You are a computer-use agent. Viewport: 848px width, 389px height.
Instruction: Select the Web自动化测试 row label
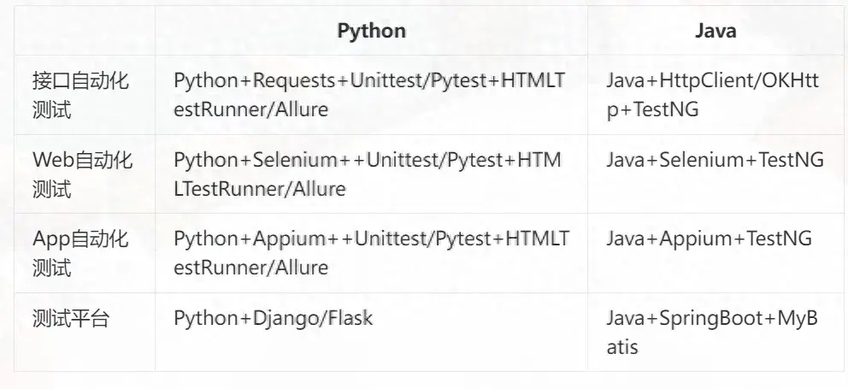pos(80,174)
